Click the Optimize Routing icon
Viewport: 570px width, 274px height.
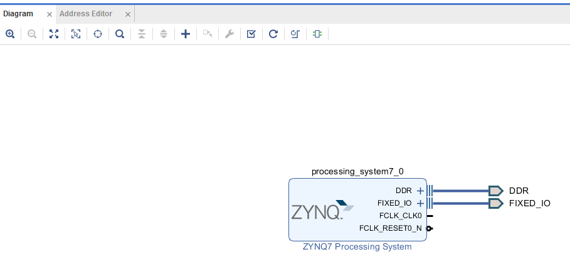295,34
